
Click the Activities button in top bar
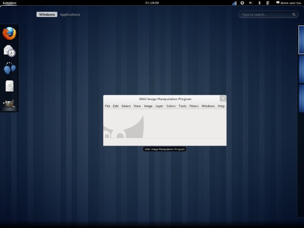(x=9, y=3)
